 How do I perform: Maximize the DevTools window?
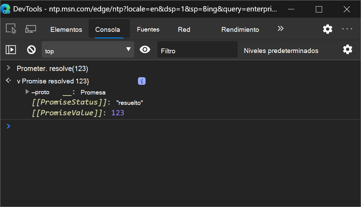(x=319, y=9)
